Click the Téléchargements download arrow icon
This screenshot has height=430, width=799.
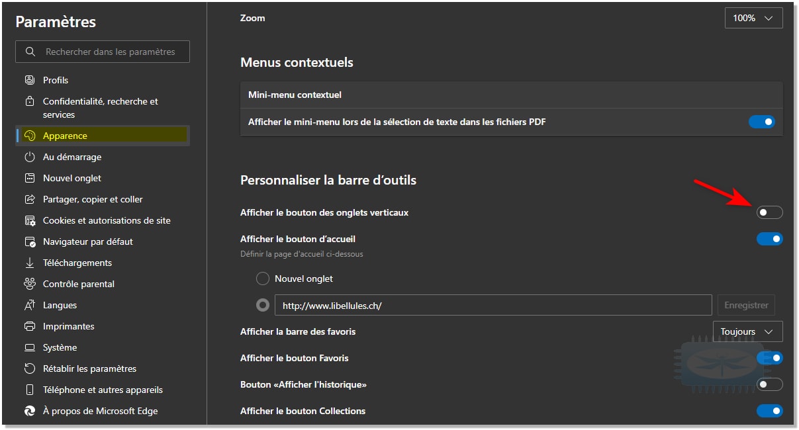[x=29, y=263]
